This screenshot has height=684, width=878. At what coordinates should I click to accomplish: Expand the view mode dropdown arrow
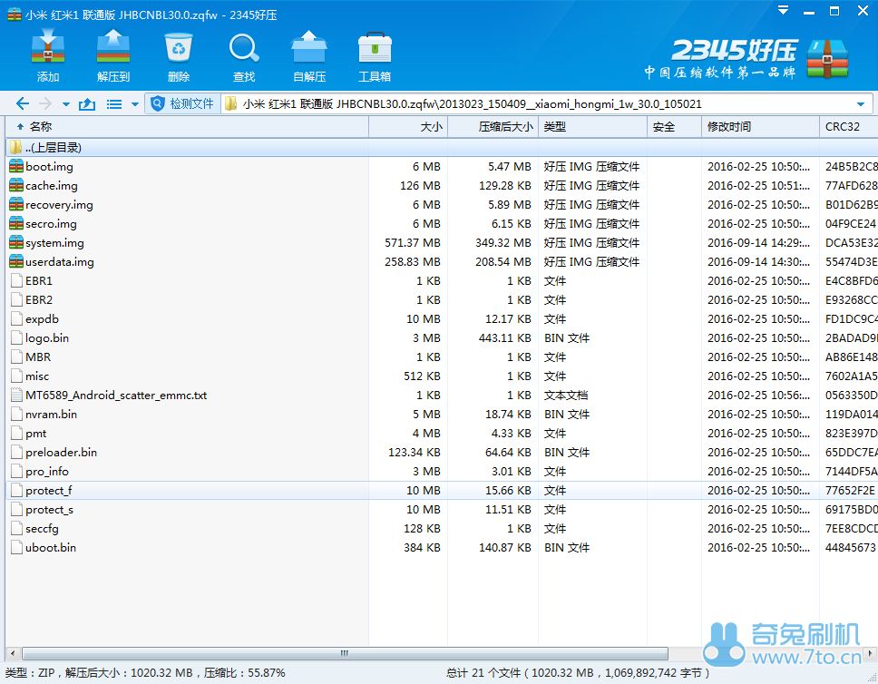(x=134, y=104)
